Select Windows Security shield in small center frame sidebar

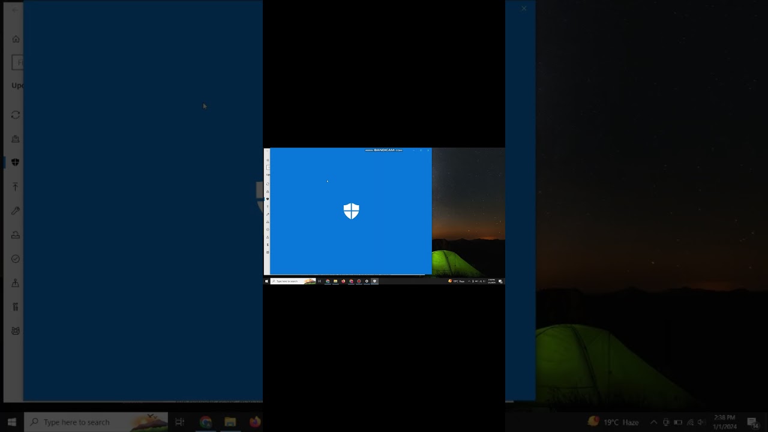tap(268, 199)
